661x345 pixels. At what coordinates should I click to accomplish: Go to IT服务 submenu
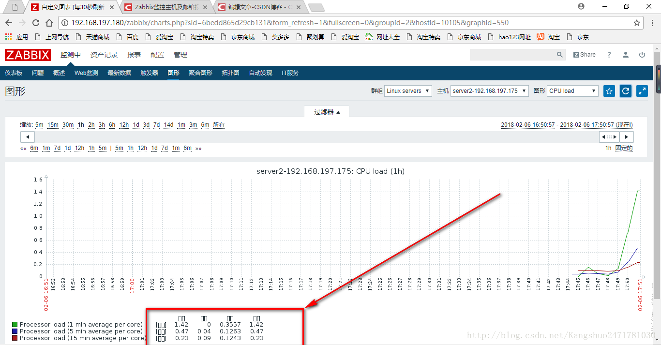pos(290,73)
